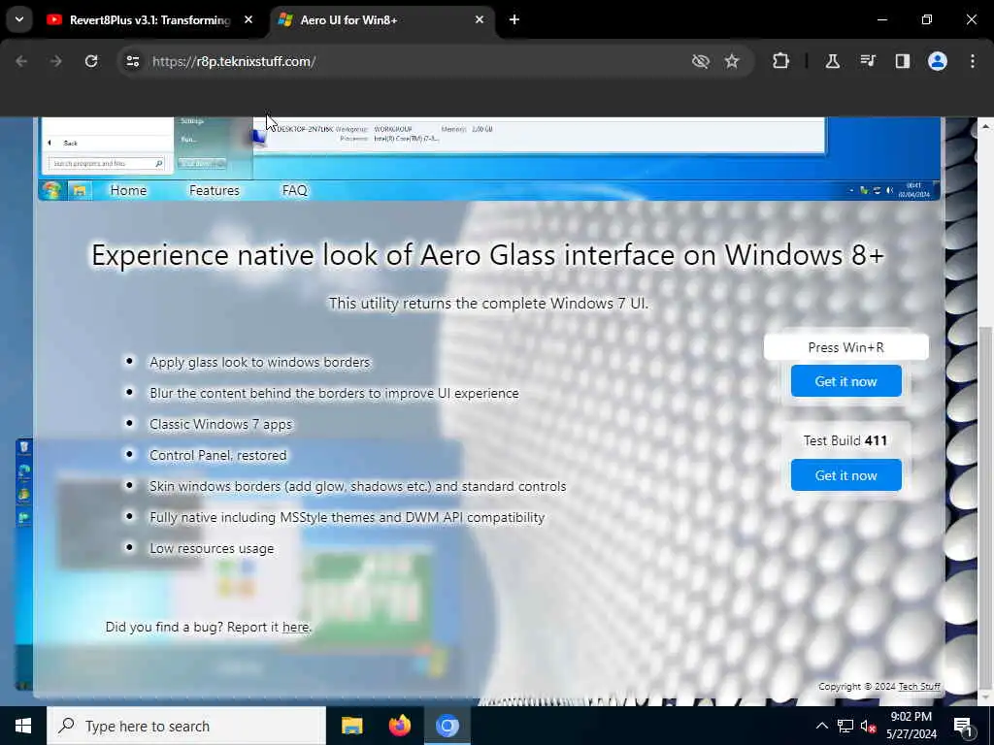Open the notification center icon
The width and height of the screenshot is (994, 745).
click(963, 726)
